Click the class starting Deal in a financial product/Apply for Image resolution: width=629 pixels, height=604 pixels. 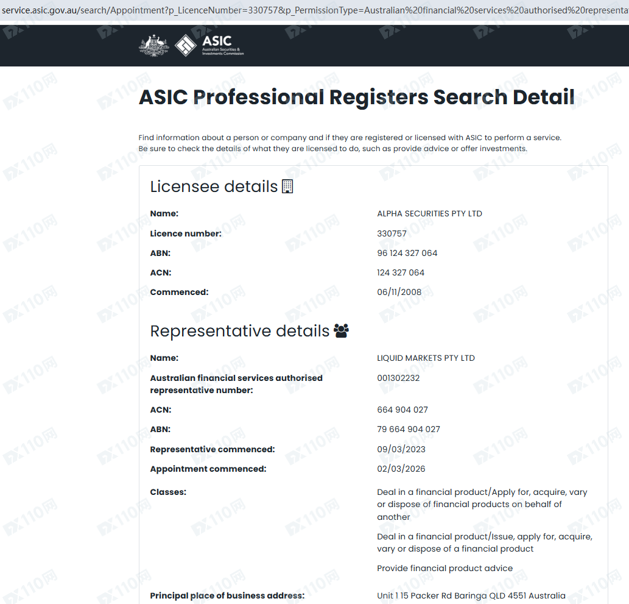(x=482, y=505)
